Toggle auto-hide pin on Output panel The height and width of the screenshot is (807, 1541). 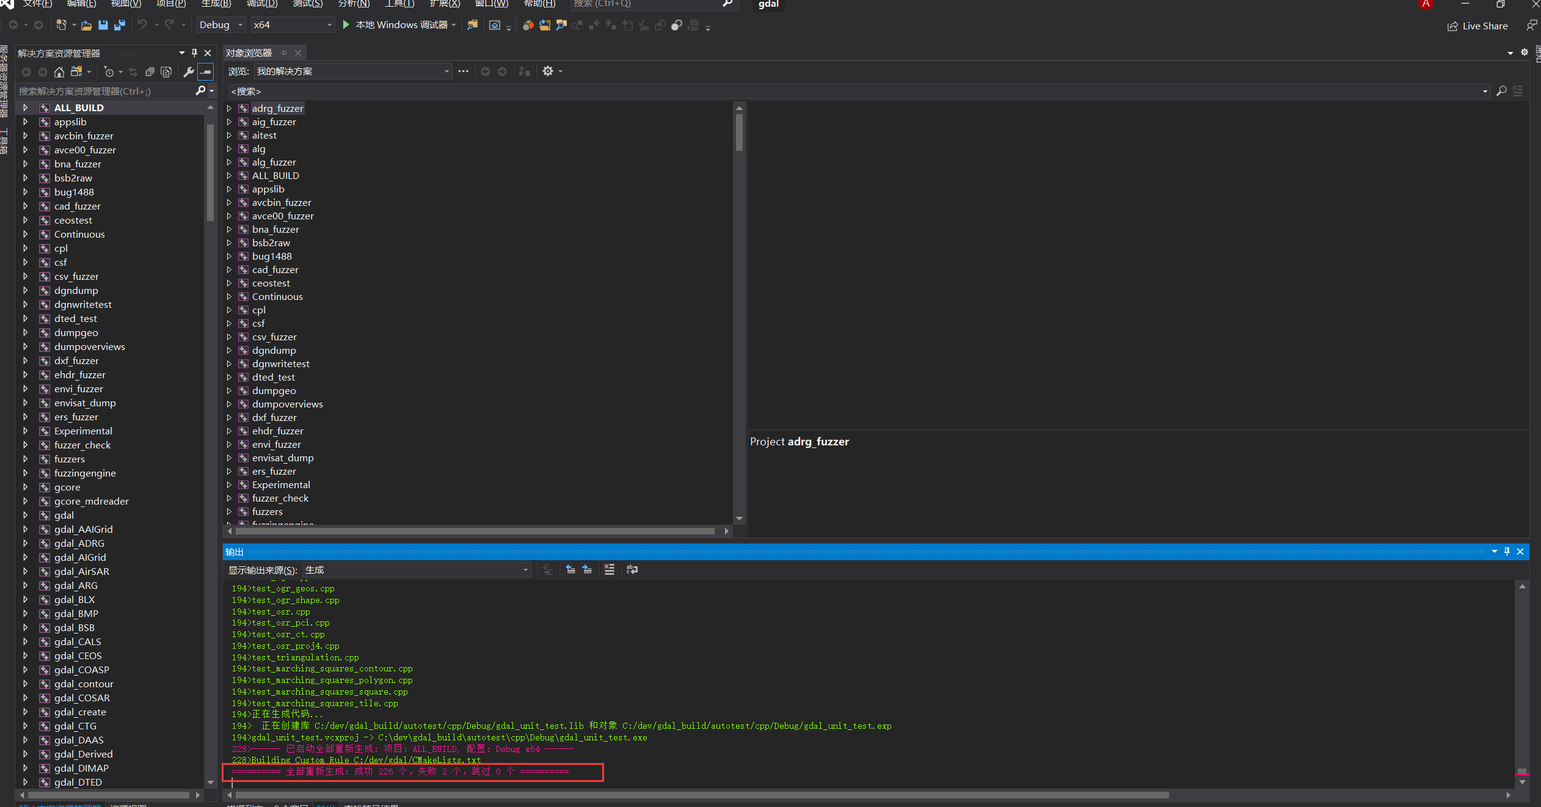[1507, 552]
